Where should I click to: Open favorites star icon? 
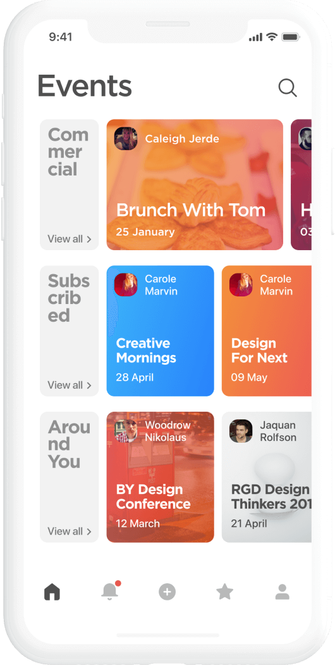[225, 591]
